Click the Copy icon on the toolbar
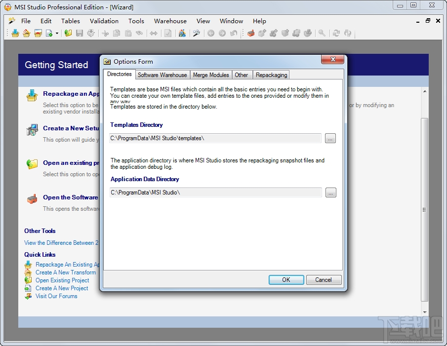Viewport: 447px width, 346px height. [x=117, y=33]
